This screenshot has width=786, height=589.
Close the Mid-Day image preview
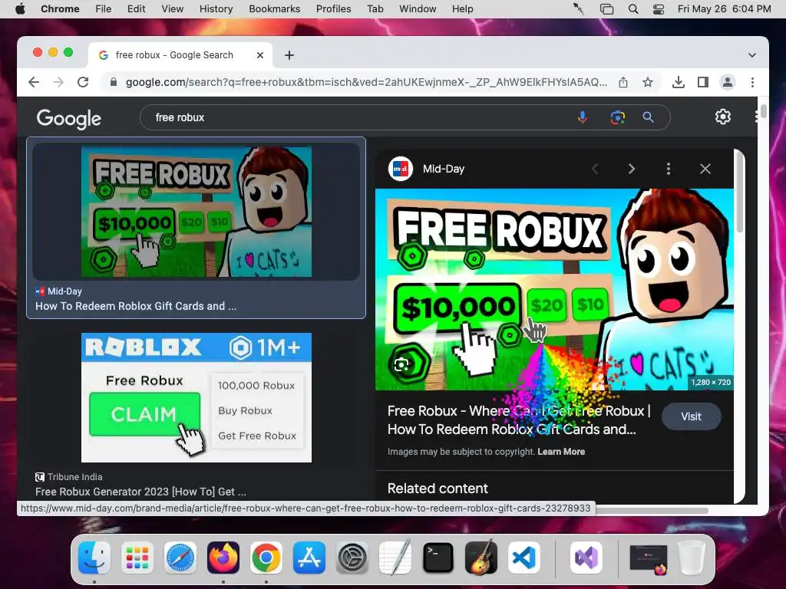pyautogui.click(x=705, y=169)
